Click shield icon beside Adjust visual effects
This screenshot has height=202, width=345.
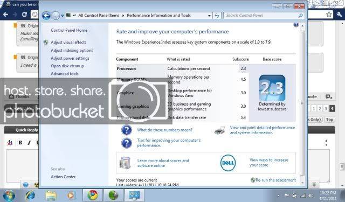click(x=46, y=42)
